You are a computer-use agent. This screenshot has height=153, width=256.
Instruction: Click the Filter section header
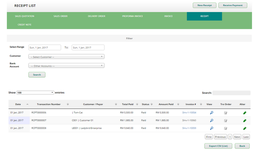point(129,38)
